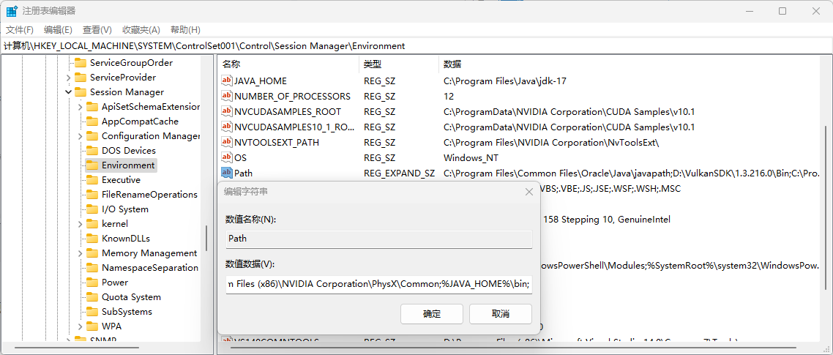Click the ApiSetSchemaExtension folder icon
Viewport: 833px width, 355px height.
[x=92, y=107]
